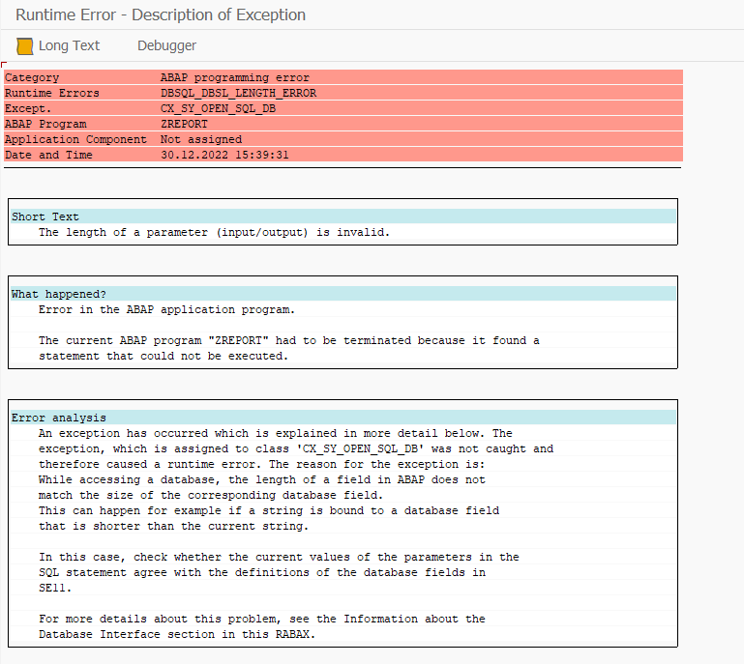Click the 'Category' field label
Screen dimensions: 744x664
click(32, 77)
